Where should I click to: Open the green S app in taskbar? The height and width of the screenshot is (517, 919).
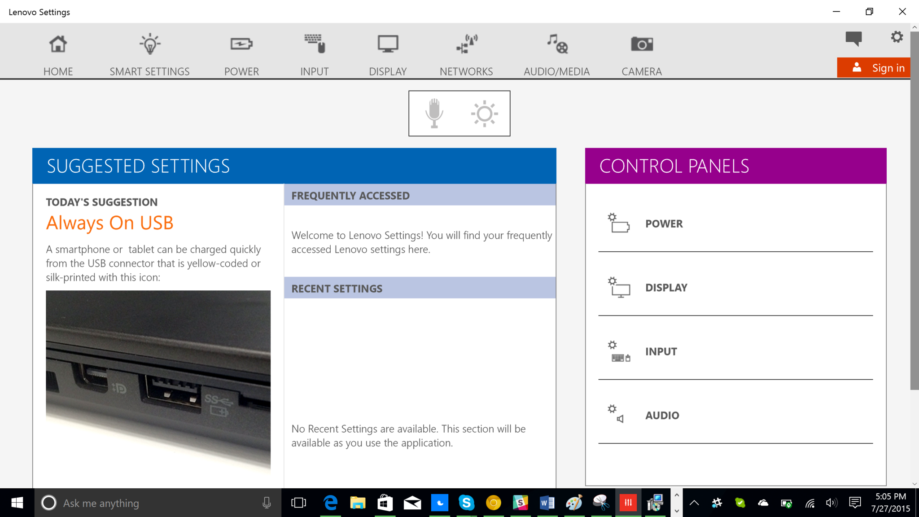521,503
